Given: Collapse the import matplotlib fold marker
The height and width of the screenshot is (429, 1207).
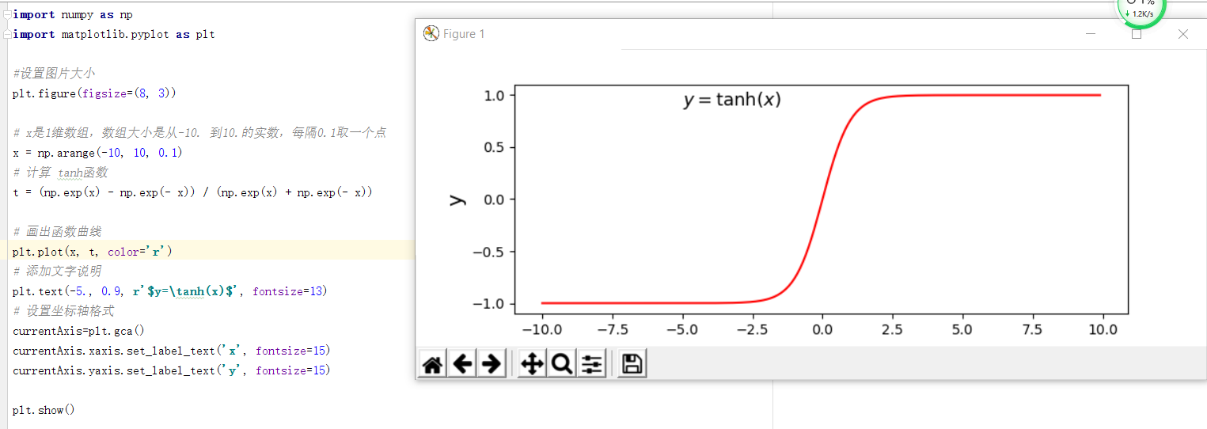Looking at the screenshot, I should point(6,35).
